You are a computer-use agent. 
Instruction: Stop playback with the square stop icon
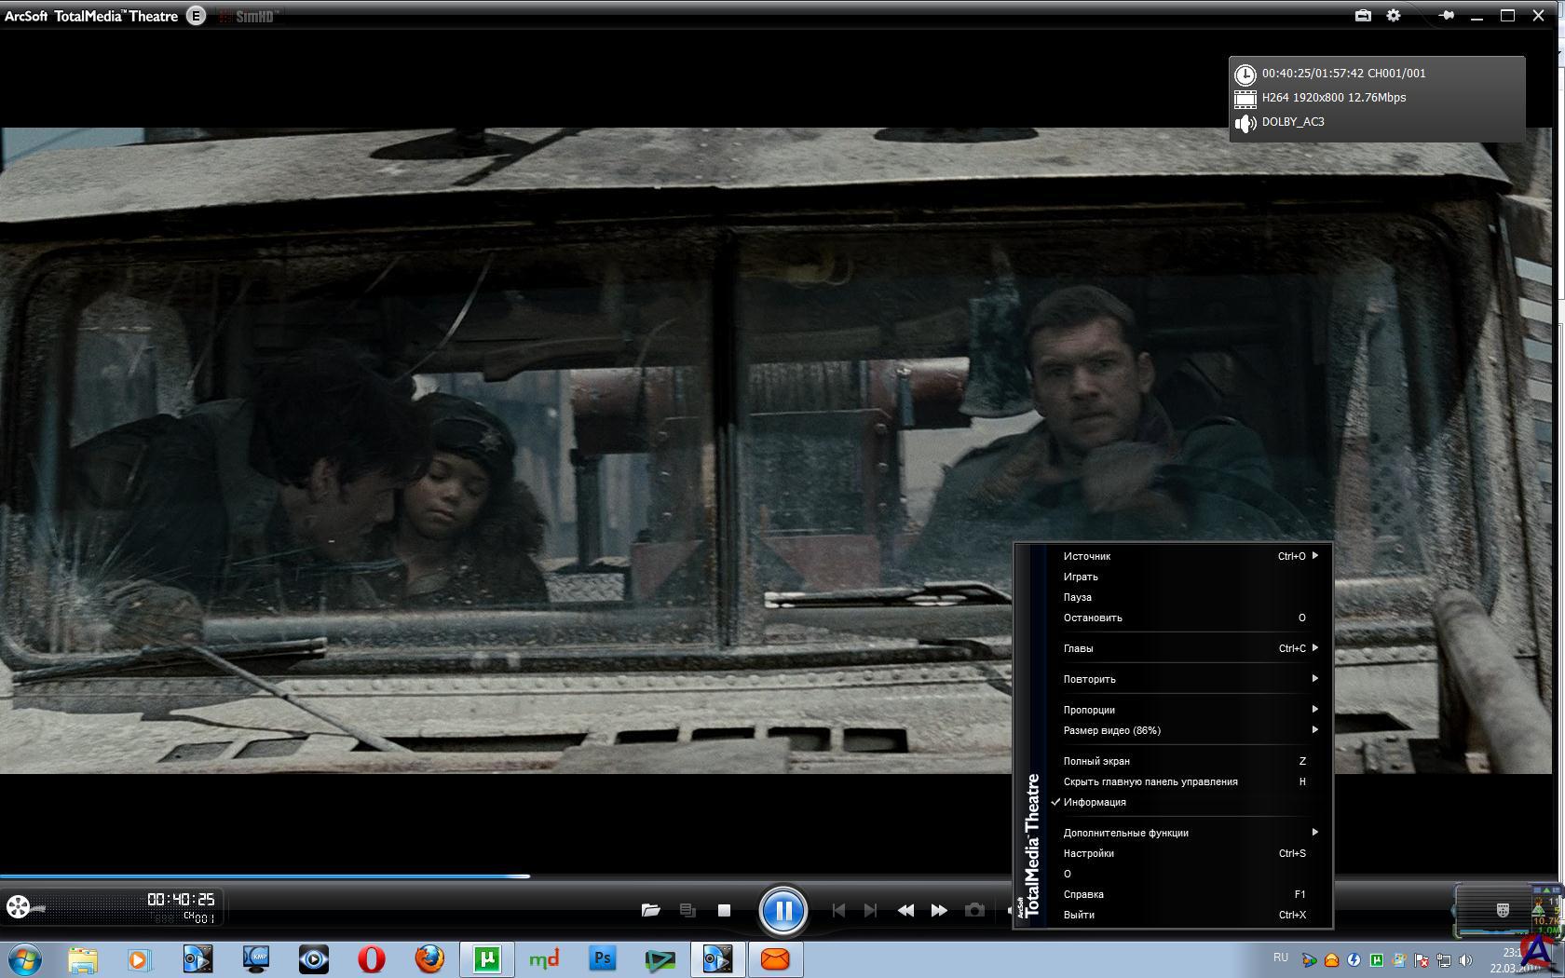[724, 910]
